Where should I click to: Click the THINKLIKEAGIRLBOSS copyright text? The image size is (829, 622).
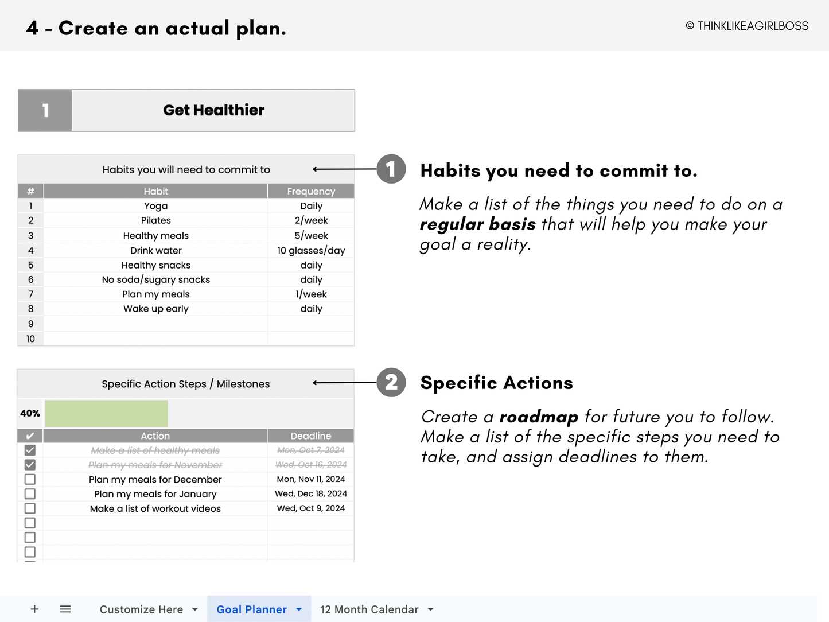pyautogui.click(x=746, y=26)
